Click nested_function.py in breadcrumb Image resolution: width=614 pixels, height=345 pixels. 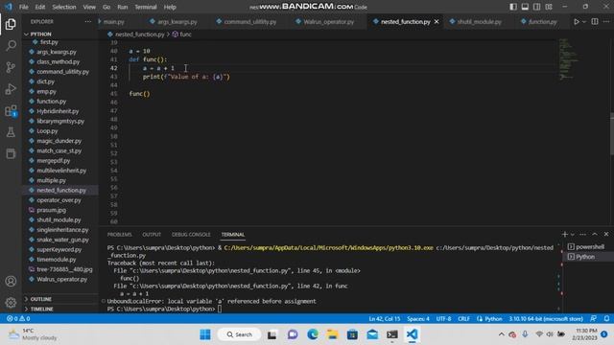coord(136,34)
